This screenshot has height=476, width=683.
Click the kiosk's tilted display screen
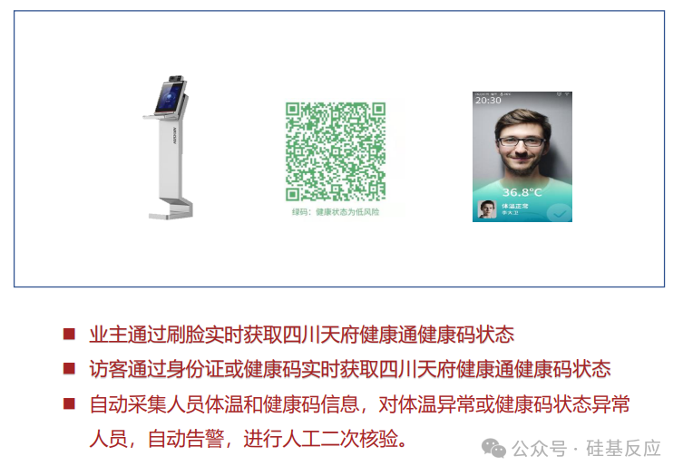[x=169, y=98]
